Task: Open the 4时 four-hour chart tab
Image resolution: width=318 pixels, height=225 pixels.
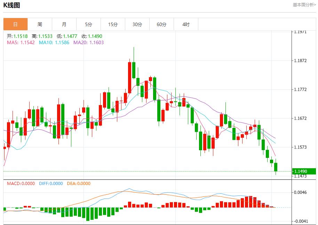Action: [x=186, y=24]
